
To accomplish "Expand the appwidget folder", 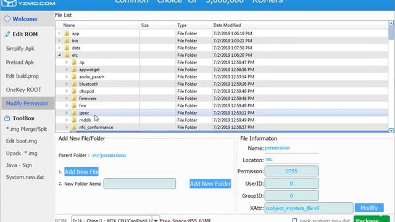I will click(67, 70).
